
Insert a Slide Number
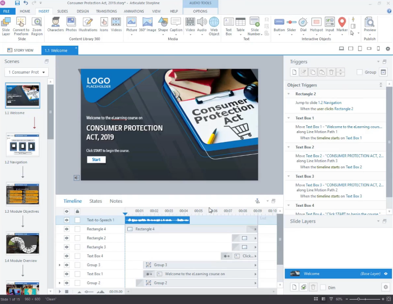coord(255,26)
